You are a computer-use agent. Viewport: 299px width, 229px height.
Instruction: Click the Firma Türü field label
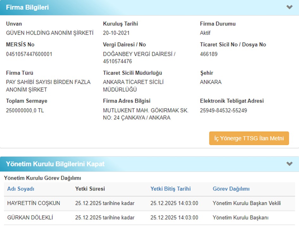coord(19,73)
